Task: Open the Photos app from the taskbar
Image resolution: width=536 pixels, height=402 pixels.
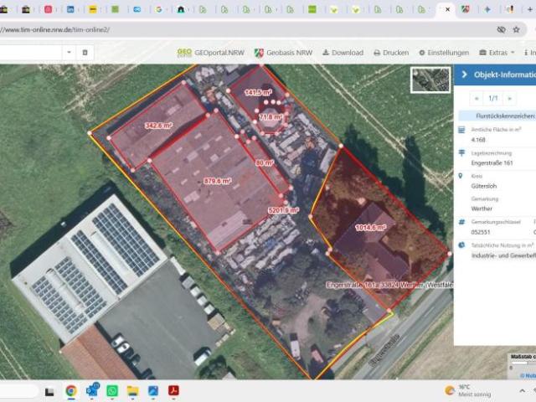Action: [153, 391]
